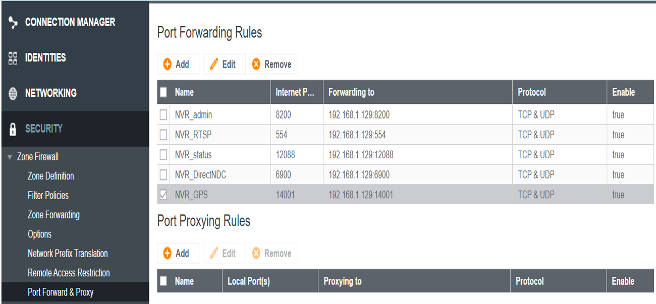656x304 pixels.
Task: Click the Identities grid icon
Action: tap(13, 58)
